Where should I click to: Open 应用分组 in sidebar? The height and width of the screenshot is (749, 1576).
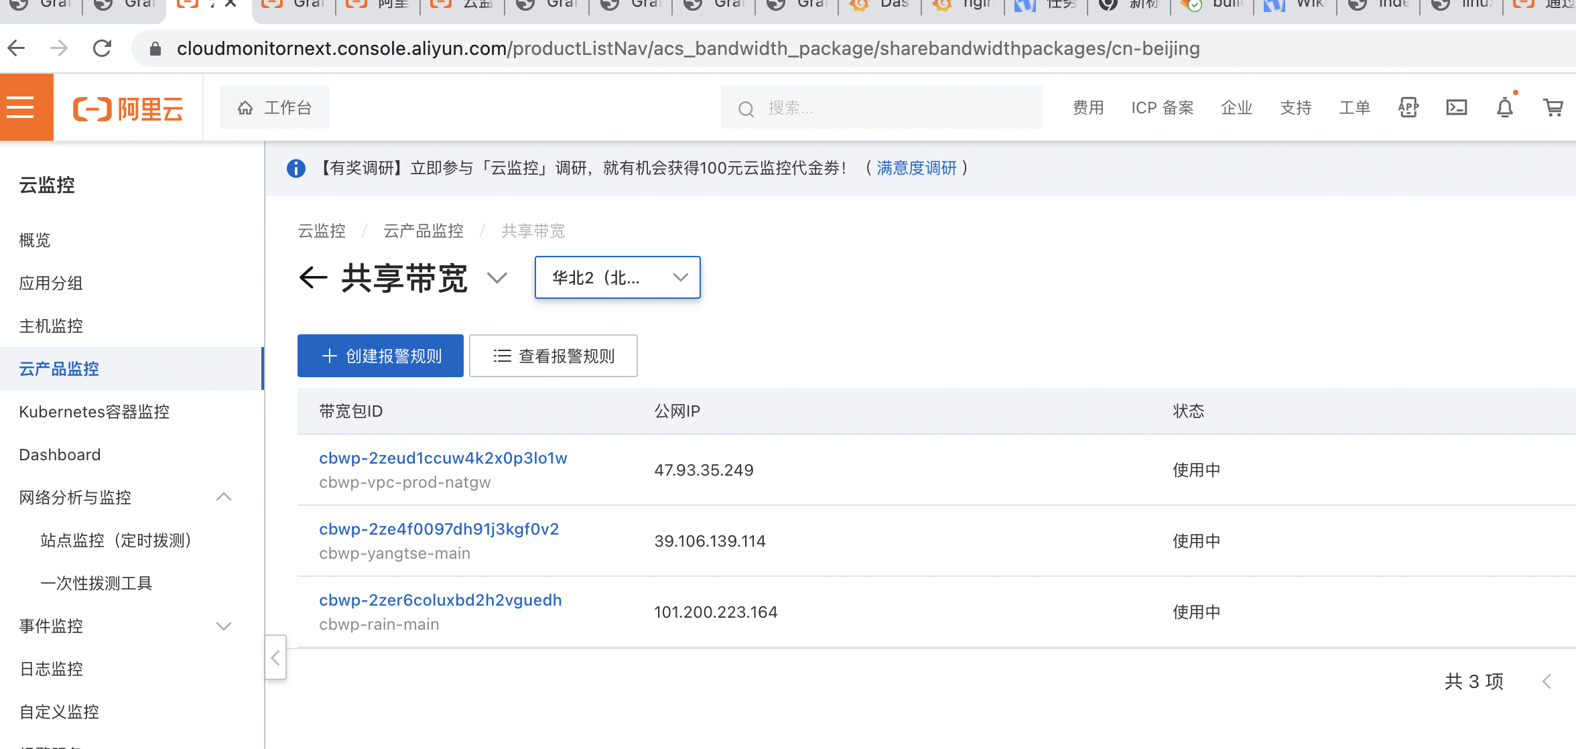[x=51, y=283]
